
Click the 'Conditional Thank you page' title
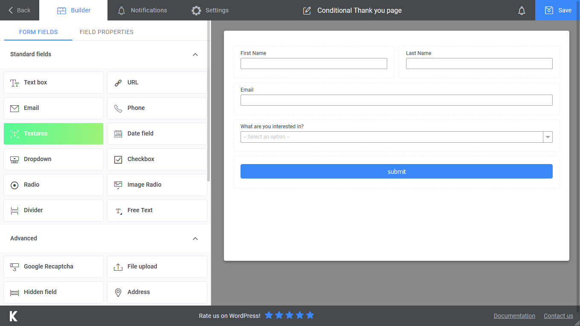pyautogui.click(x=360, y=11)
